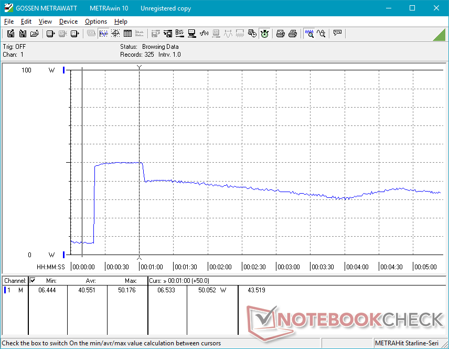Click the curve search magnifier icon
The width and height of the screenshot is (449, 349).
[322, 34]
